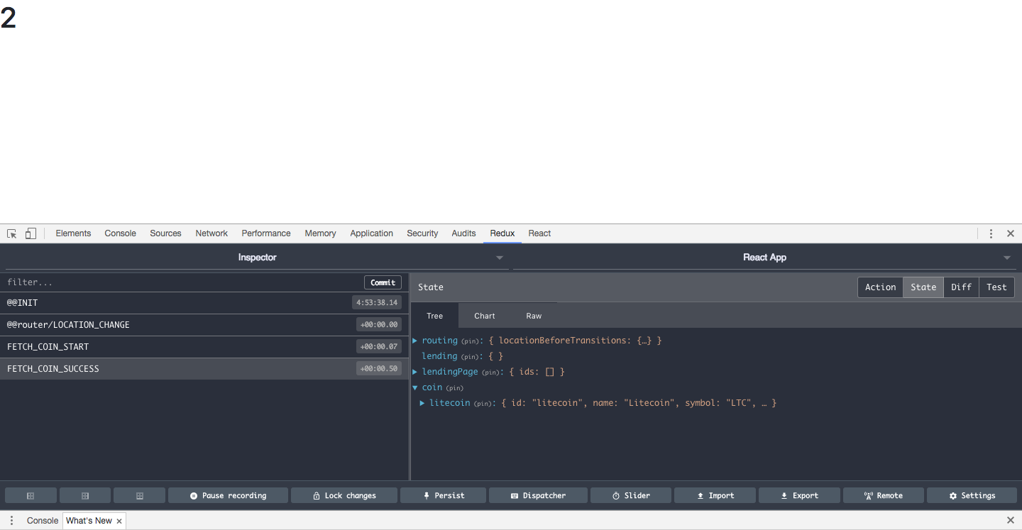Screen dimensions: 1022x530
Task: Open the console drawer menu dots
Action: (x=11, y=520)
